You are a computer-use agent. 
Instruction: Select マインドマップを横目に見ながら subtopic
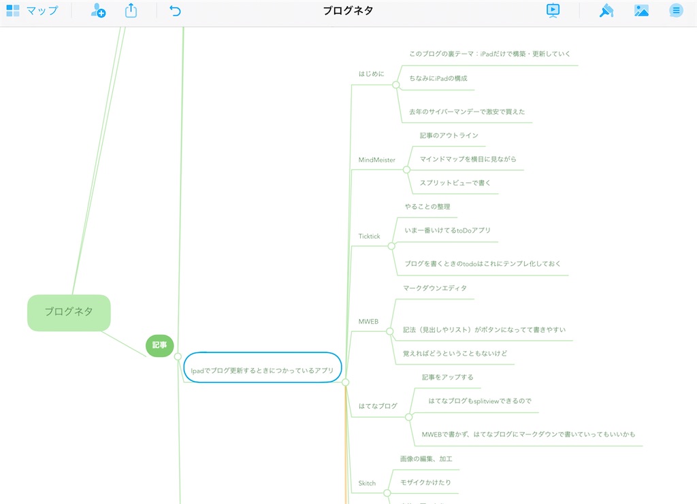point(468,158)
